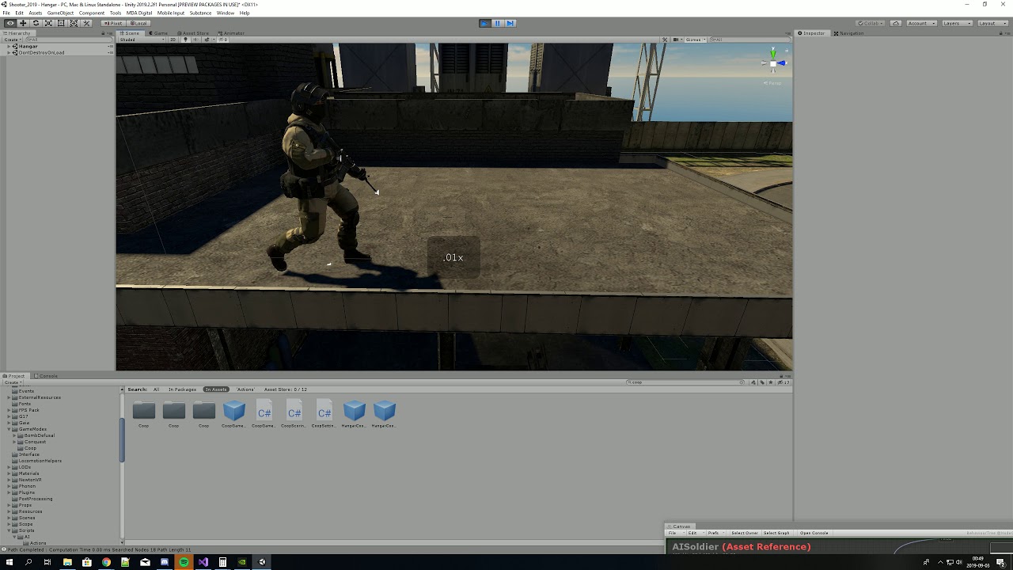Expand the BombDefusal folder

(15, 435)
